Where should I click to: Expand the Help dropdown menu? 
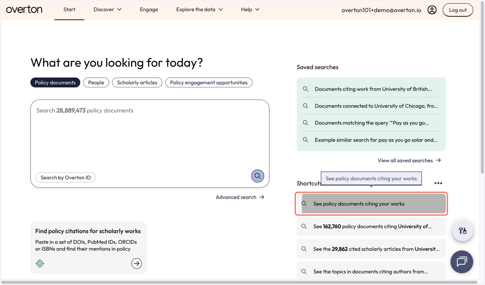250,9
